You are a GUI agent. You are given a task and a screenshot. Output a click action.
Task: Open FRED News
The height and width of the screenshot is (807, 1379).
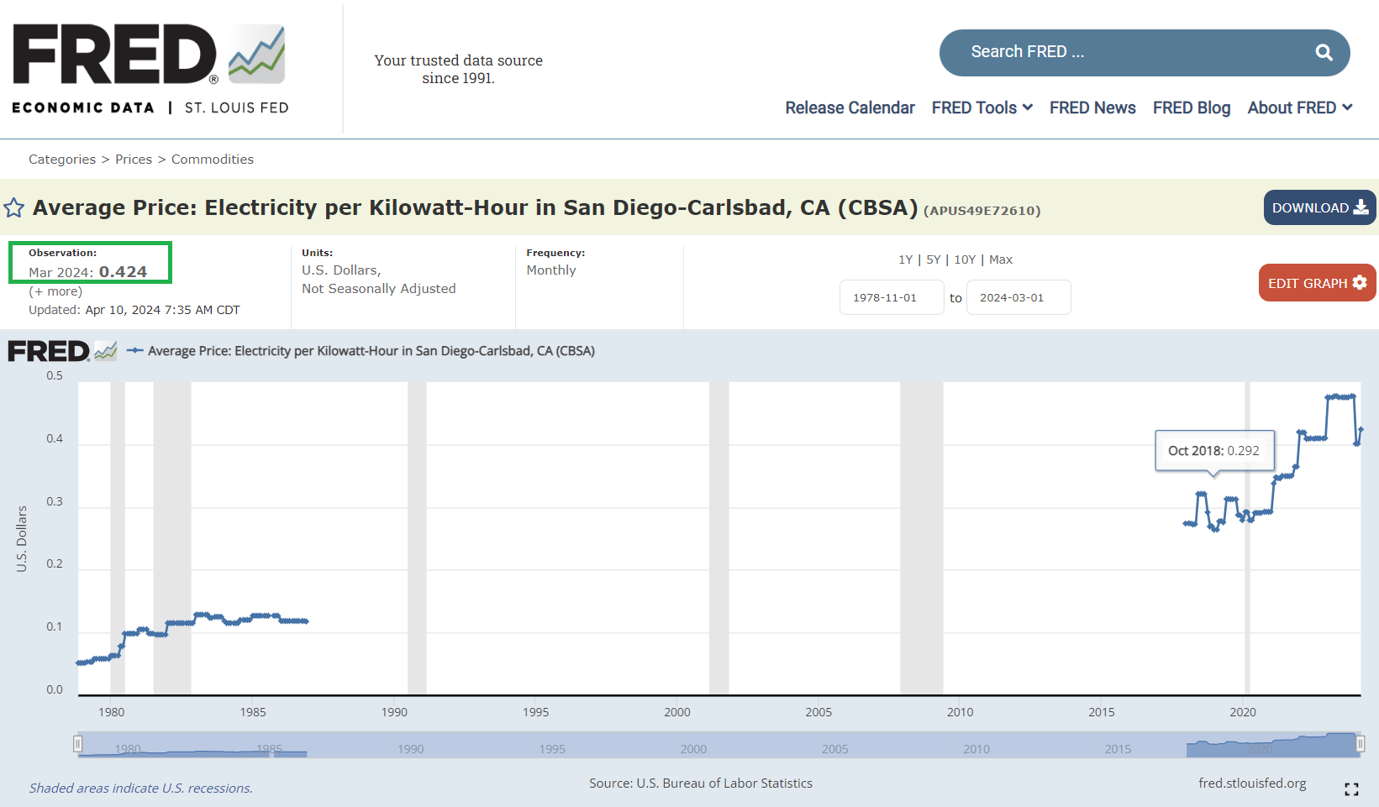[1092, 107]
